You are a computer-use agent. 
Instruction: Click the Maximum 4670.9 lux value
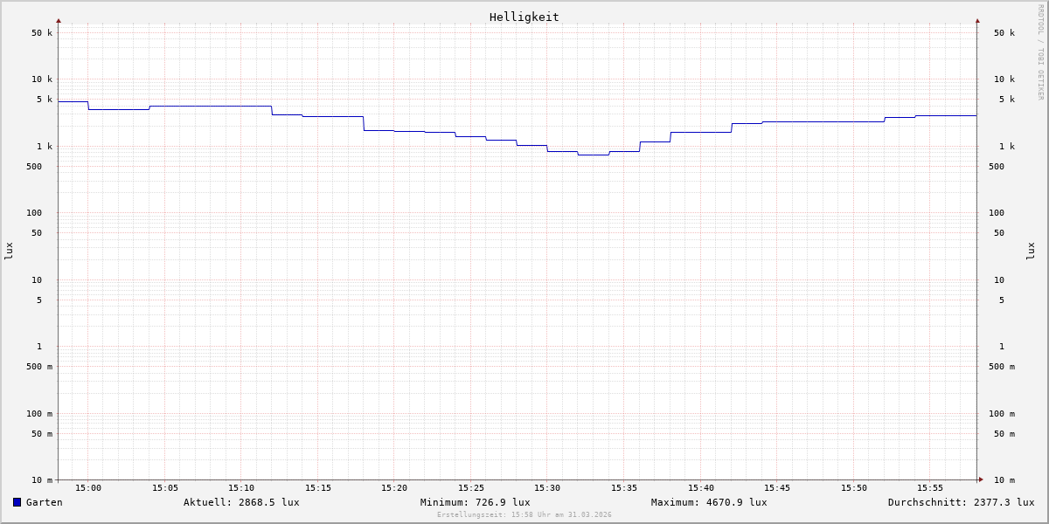point(709,502)
